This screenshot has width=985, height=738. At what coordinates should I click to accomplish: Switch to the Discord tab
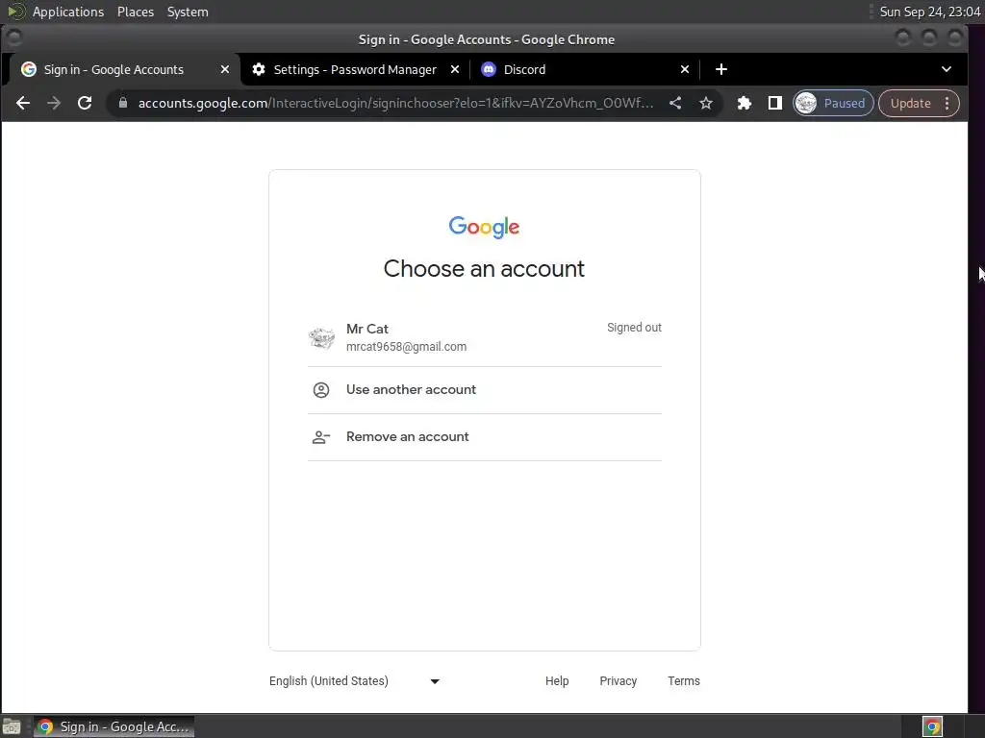pos(524,69)
